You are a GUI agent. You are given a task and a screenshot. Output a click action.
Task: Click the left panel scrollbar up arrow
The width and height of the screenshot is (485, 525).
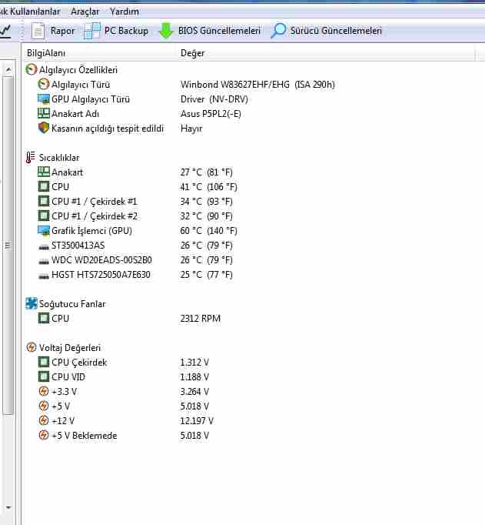[9, 69]
